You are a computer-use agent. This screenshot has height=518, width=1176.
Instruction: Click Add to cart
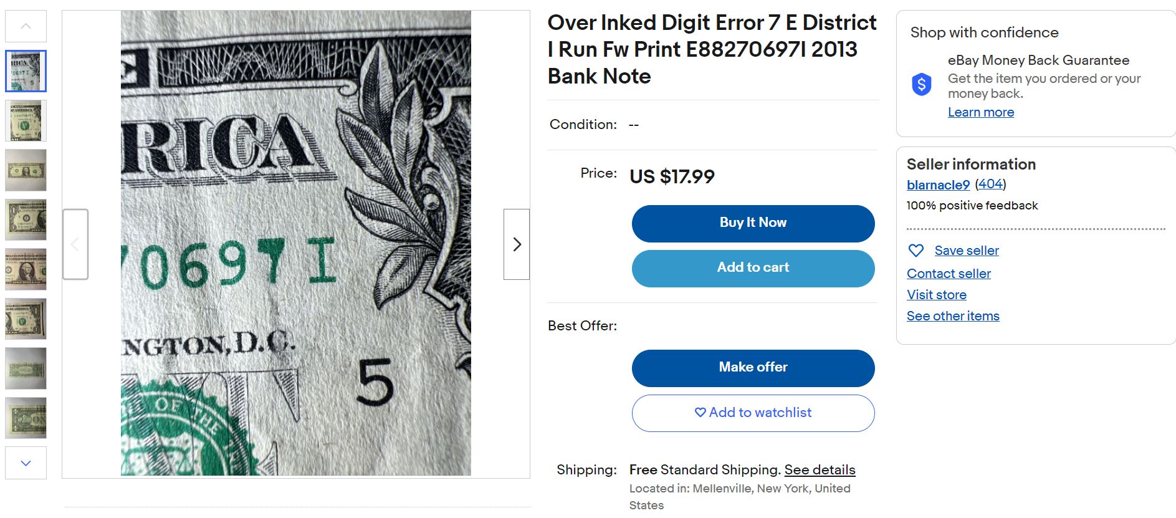[753, 268]
